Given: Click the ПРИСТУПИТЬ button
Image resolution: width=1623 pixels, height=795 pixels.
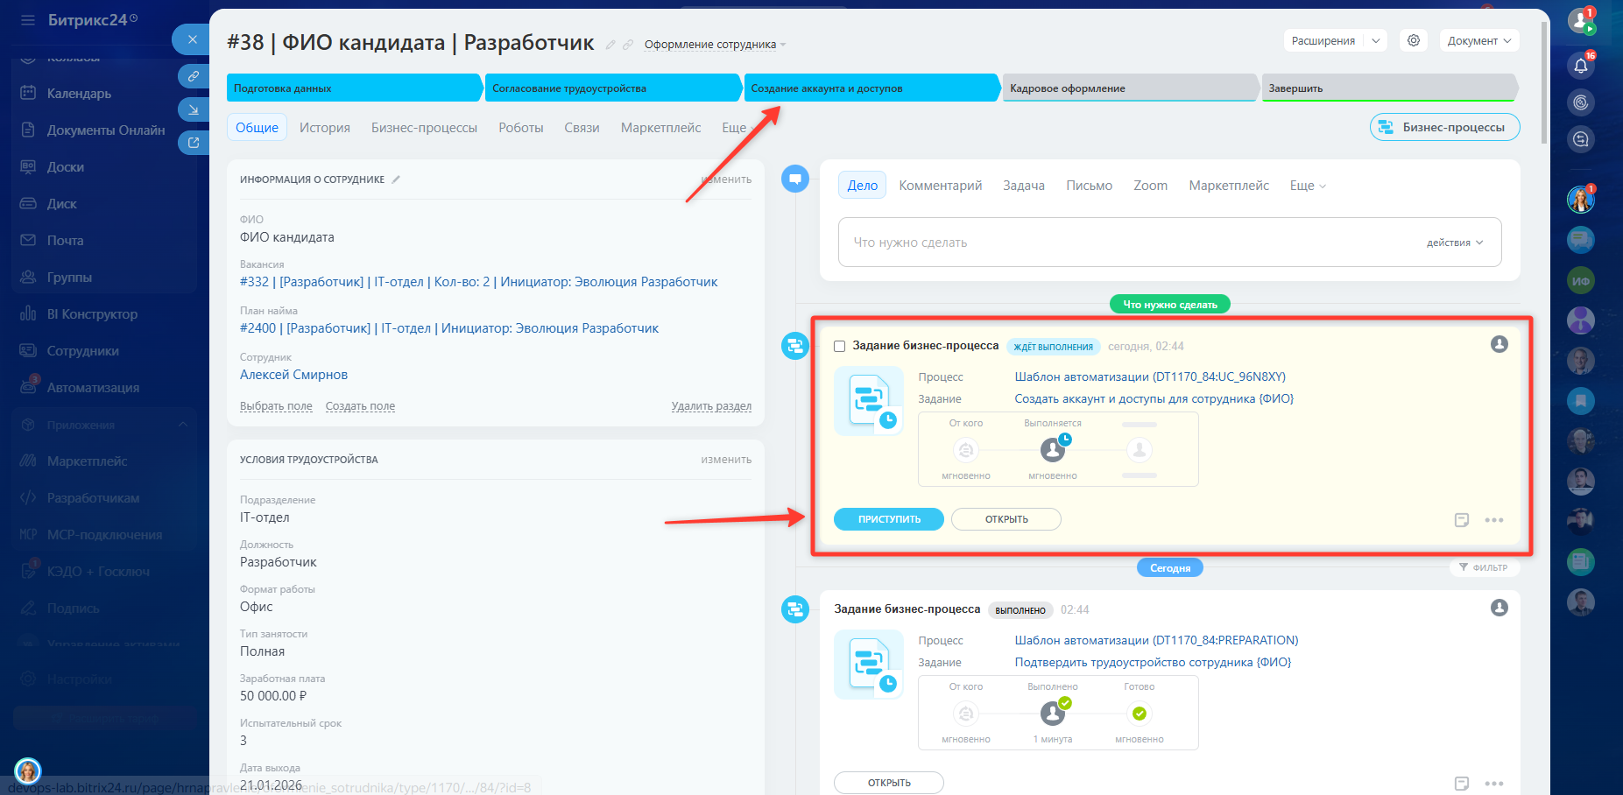Looking at the screenshot, I should (x=889, y=519).
